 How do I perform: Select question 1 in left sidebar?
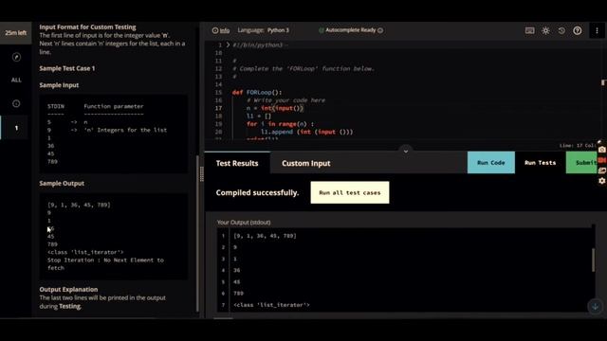[x=16, y=128]
